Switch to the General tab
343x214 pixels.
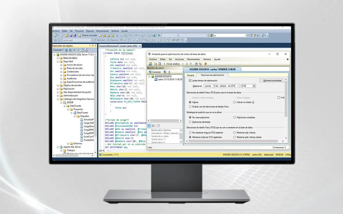point(190,75)
